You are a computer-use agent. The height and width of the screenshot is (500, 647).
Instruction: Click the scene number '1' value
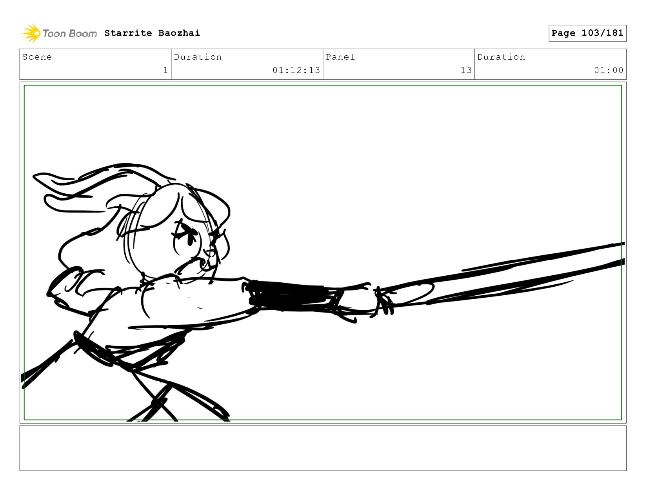[165, 70]
